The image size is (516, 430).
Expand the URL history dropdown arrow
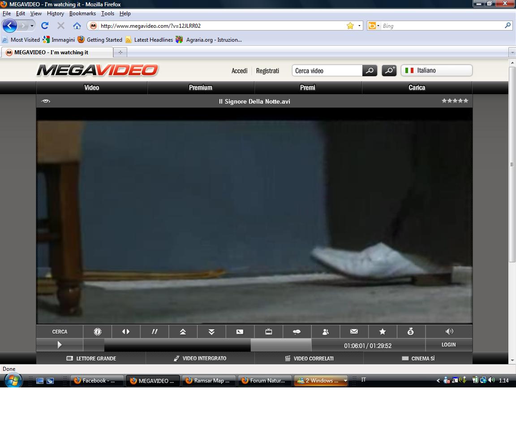359,26
